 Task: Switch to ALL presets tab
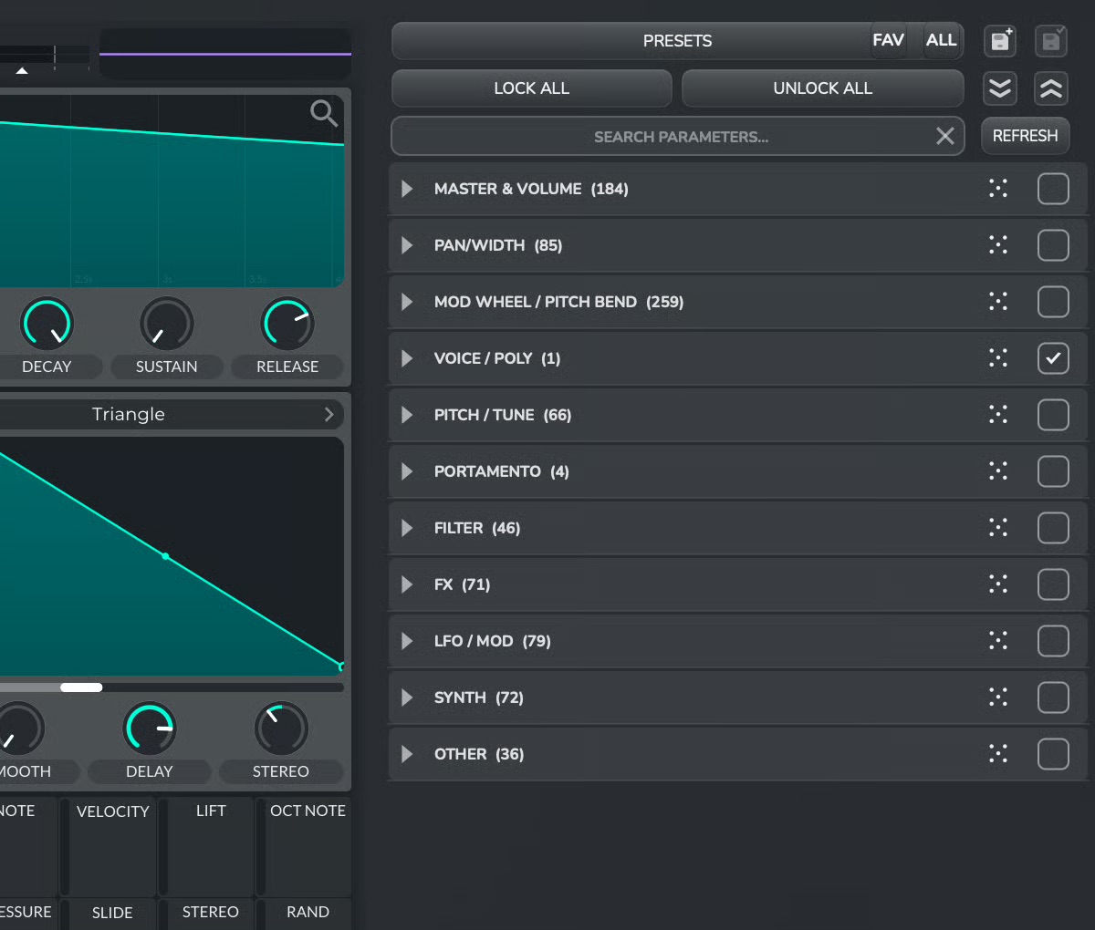(941, 40)
